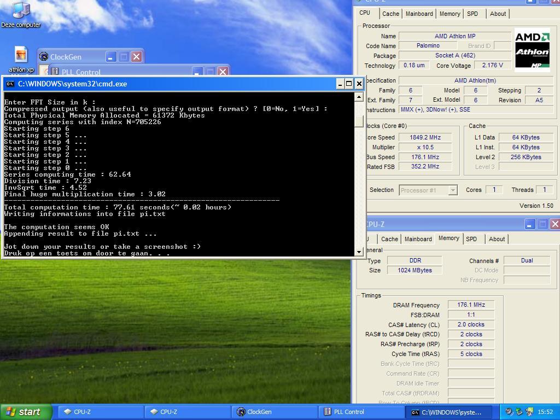The width and height of the screenshot is (560, 420).
Task: Minimize the cmd.exe window
Action: point(340,84)
